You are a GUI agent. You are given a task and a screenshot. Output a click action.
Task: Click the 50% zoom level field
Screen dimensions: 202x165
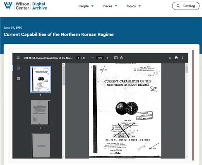[100, 58]
